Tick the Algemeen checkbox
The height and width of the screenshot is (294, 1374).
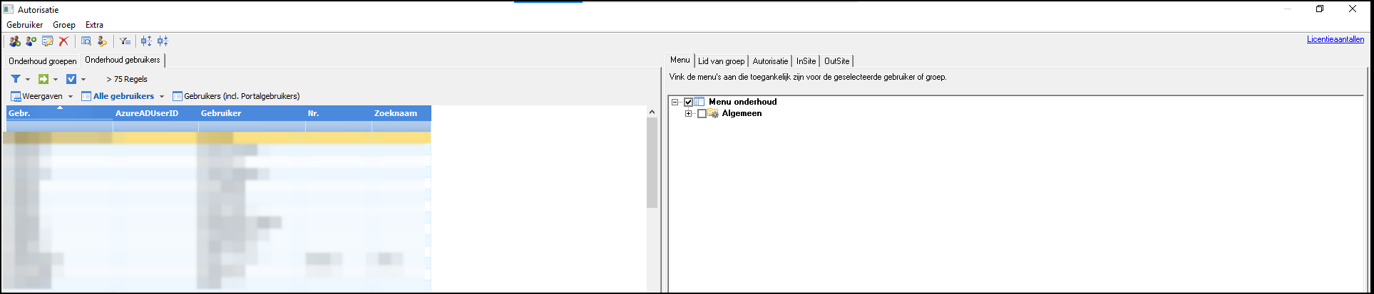point(702,114)
